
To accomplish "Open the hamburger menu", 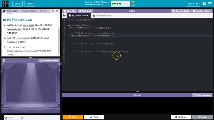I will pyautogui.click(x=210, y=4).
